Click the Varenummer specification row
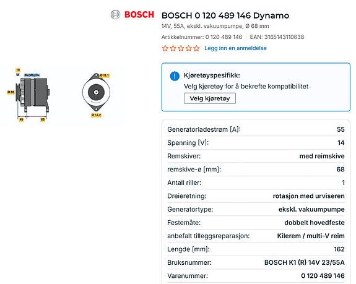The height and width of the screenshot is (284, 356). pos(256,276)
